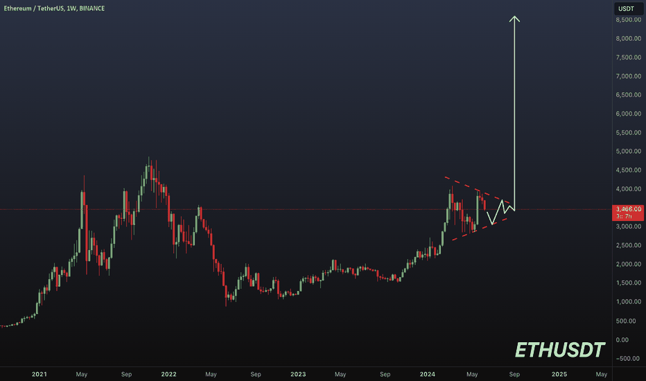
Task: Click the 2024 time axis label
Action: click(x=428, y=374)
